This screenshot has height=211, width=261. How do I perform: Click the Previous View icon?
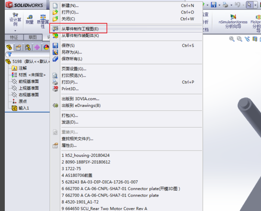tap(247, 39)
